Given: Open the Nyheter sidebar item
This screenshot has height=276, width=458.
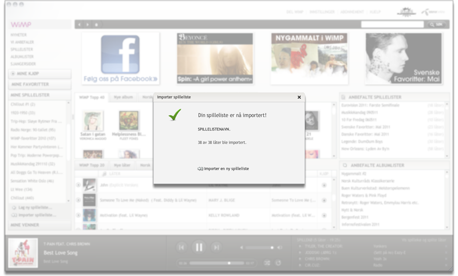Looking at the screenshot, I should pyautogui.click(x=19, y=35).
